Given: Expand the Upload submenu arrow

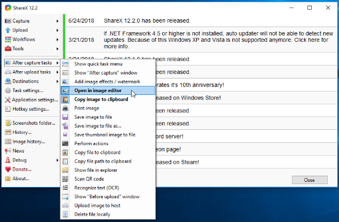Looking at the screenshot, I should [57, 31].
